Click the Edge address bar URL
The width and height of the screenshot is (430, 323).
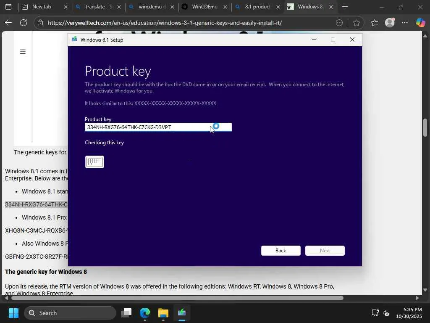pos(165,23)
